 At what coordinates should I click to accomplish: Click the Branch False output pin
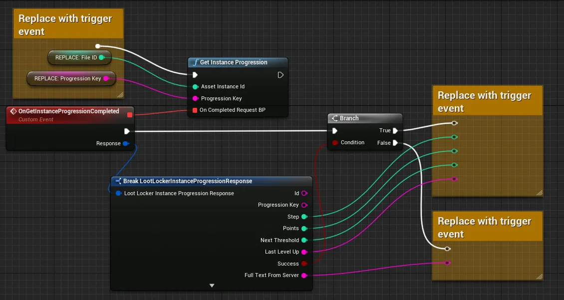(x=395, y=143)
